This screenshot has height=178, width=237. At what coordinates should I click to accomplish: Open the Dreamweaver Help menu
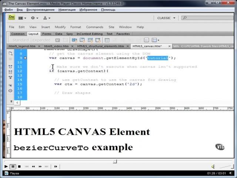(x=140, y=27)
